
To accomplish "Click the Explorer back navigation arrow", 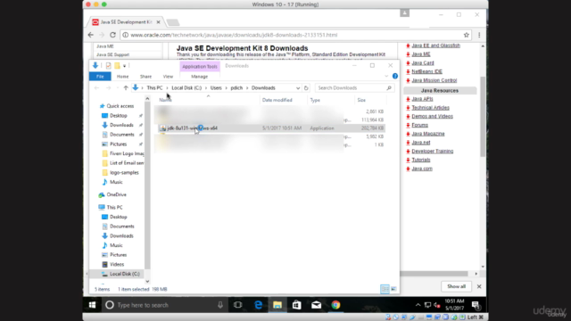I will (x=96, y=88).
